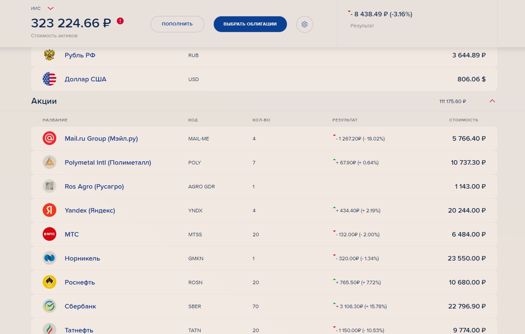Viewport: 525px width, 334px height.
Task: Click the US flag dollar icon
Action: 49,79
